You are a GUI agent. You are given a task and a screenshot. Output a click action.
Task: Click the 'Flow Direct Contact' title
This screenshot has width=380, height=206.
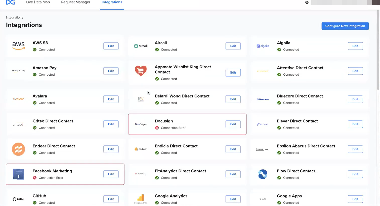click(x=296, y=171)
